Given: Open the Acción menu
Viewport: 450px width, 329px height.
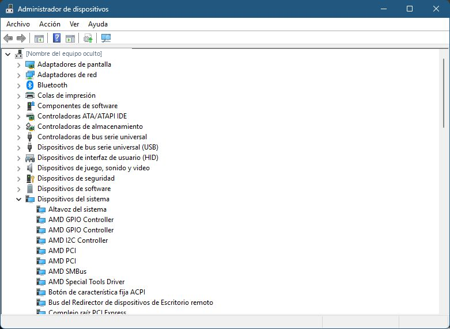Looking at the screenshot, I should pos(50,24).
